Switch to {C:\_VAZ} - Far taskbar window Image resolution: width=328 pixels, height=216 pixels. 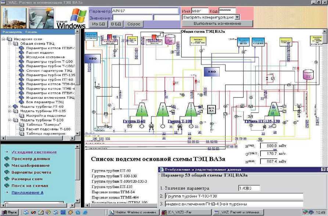[186, 212]
